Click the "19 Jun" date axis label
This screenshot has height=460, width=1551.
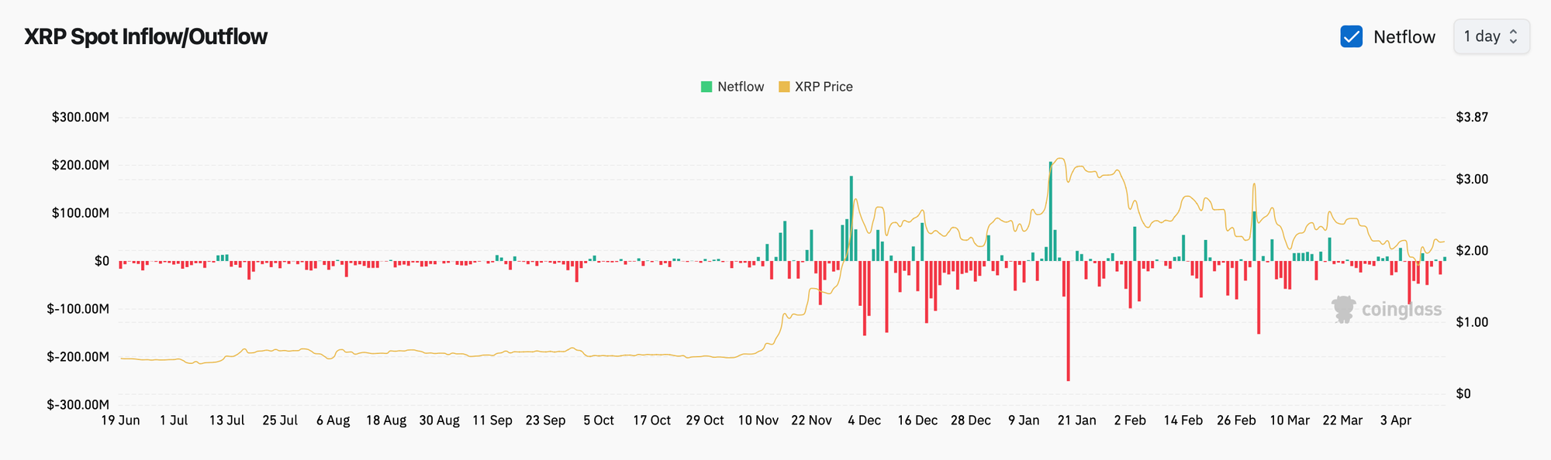click(x=120, y=421)
